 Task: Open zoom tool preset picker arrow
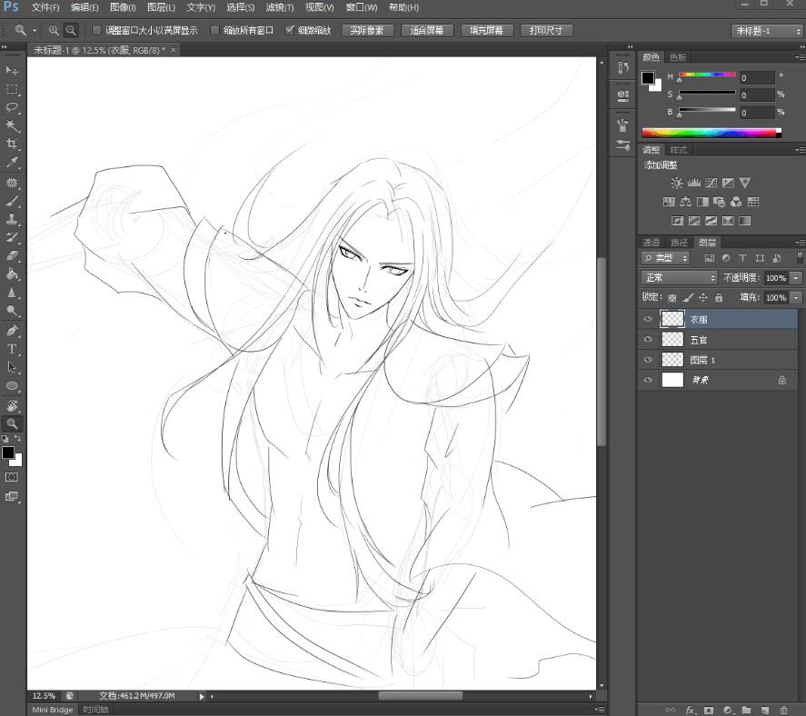tap(35, 31)
